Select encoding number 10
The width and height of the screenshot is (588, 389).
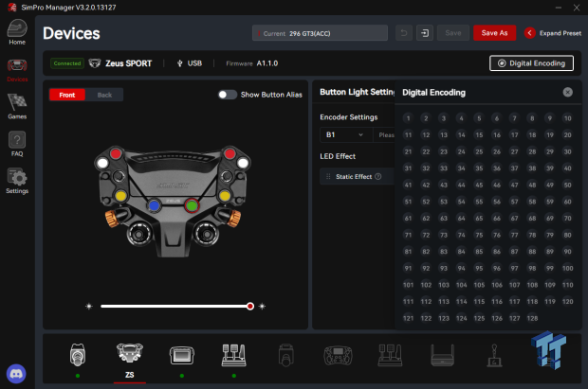tap(567, 118)
